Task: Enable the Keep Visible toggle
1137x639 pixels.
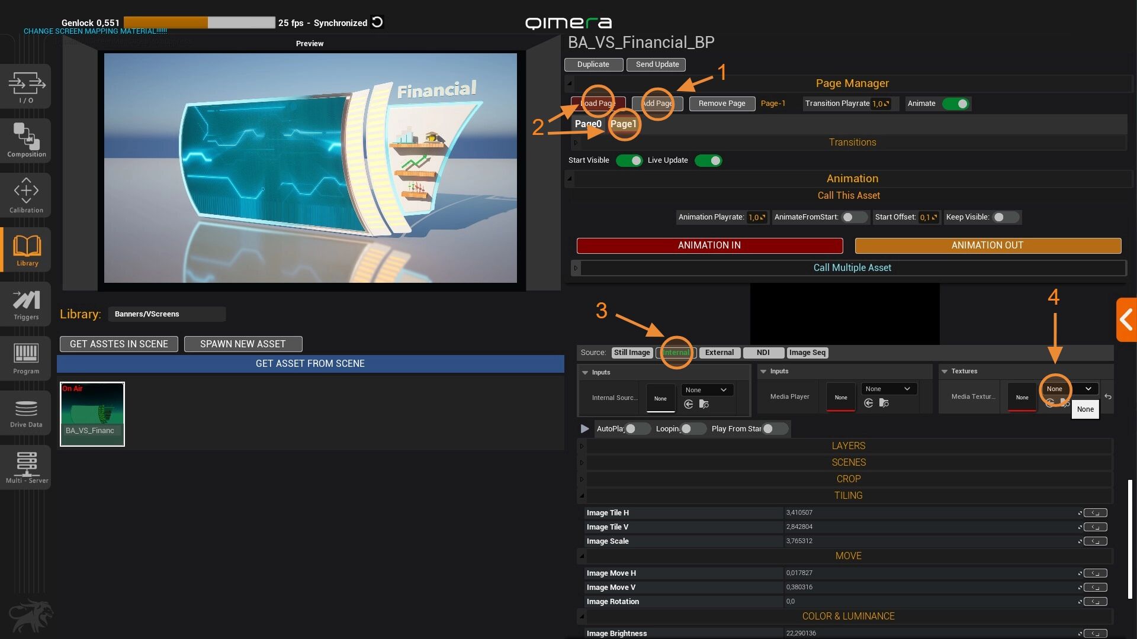Action: 1006,217
